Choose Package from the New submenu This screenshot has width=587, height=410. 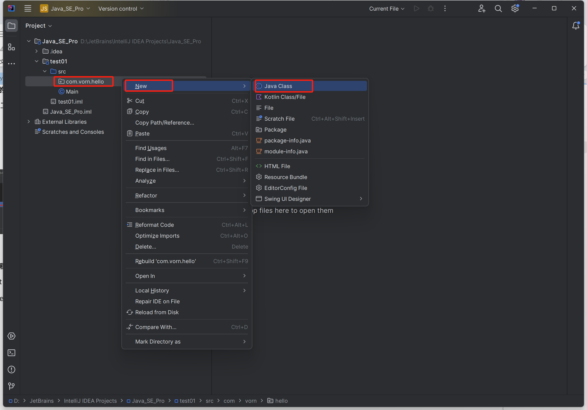[x=275, y=130]
